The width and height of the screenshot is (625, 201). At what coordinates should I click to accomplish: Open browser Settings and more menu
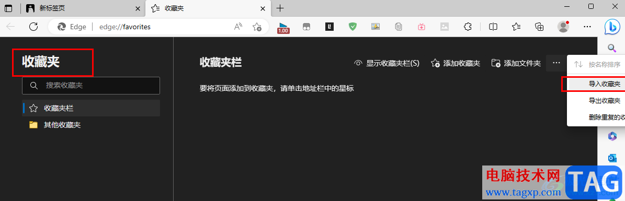coord(587,27)
